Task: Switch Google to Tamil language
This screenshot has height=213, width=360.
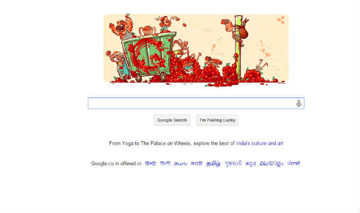Action: 213,164
